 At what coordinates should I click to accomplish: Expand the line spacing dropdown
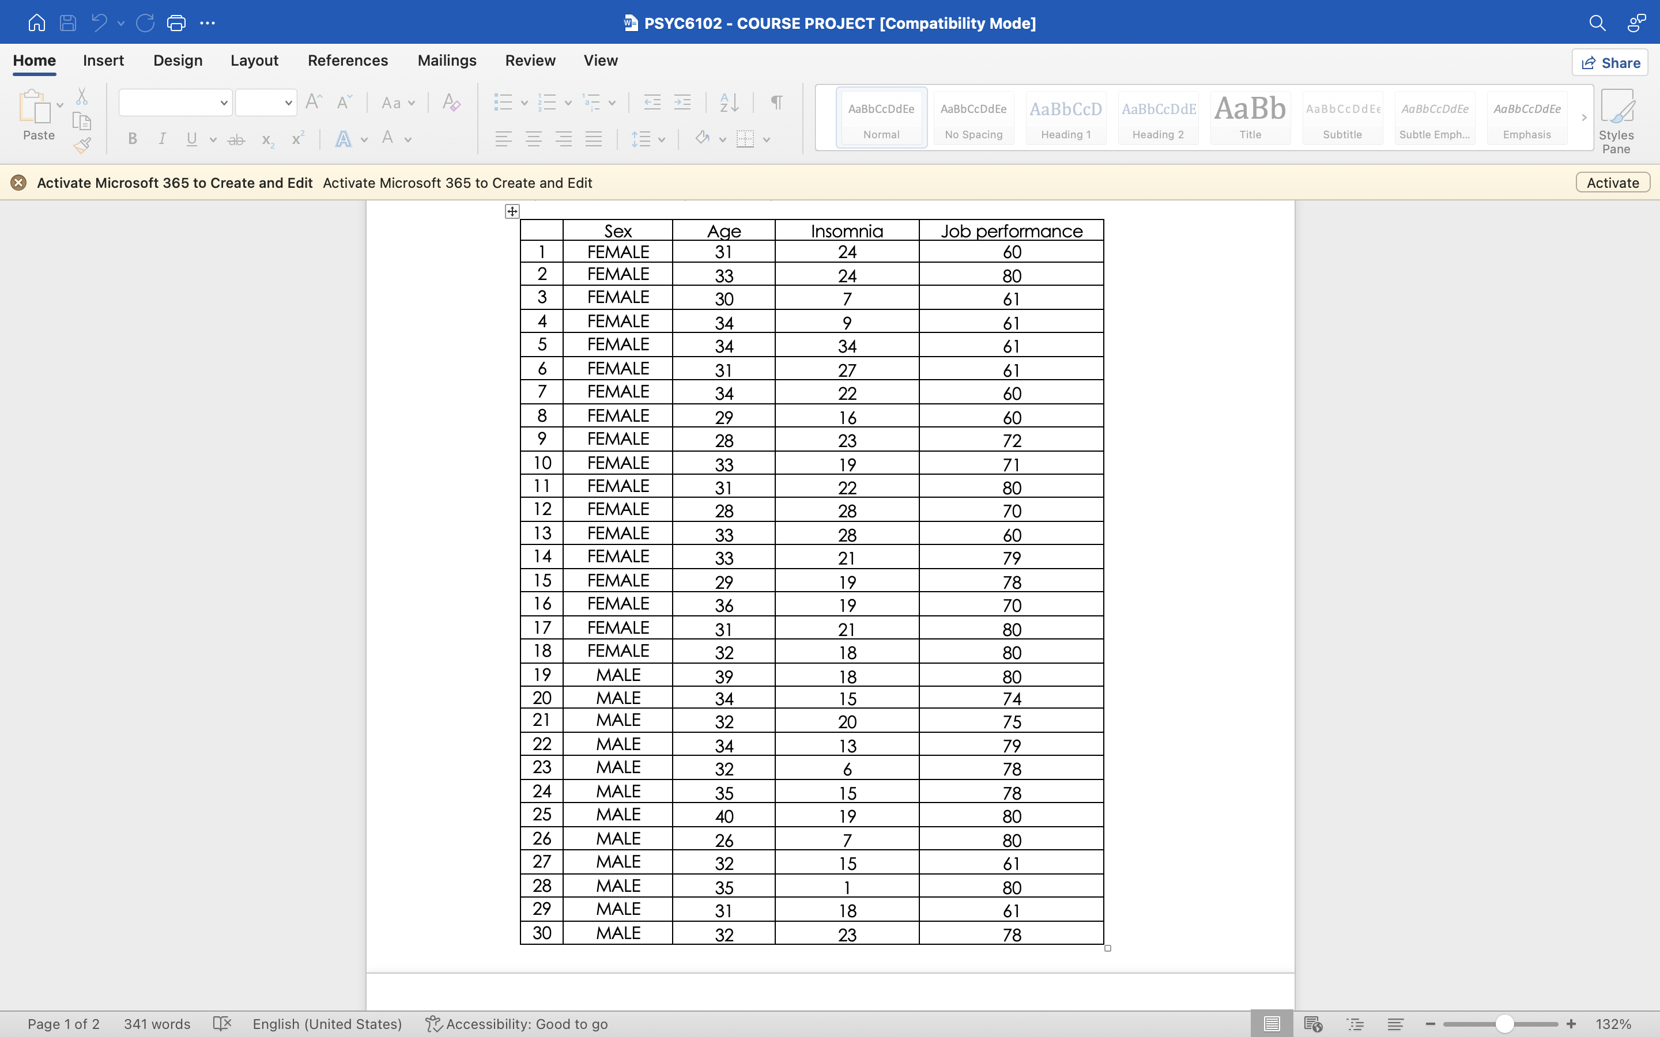coord(661,139)
